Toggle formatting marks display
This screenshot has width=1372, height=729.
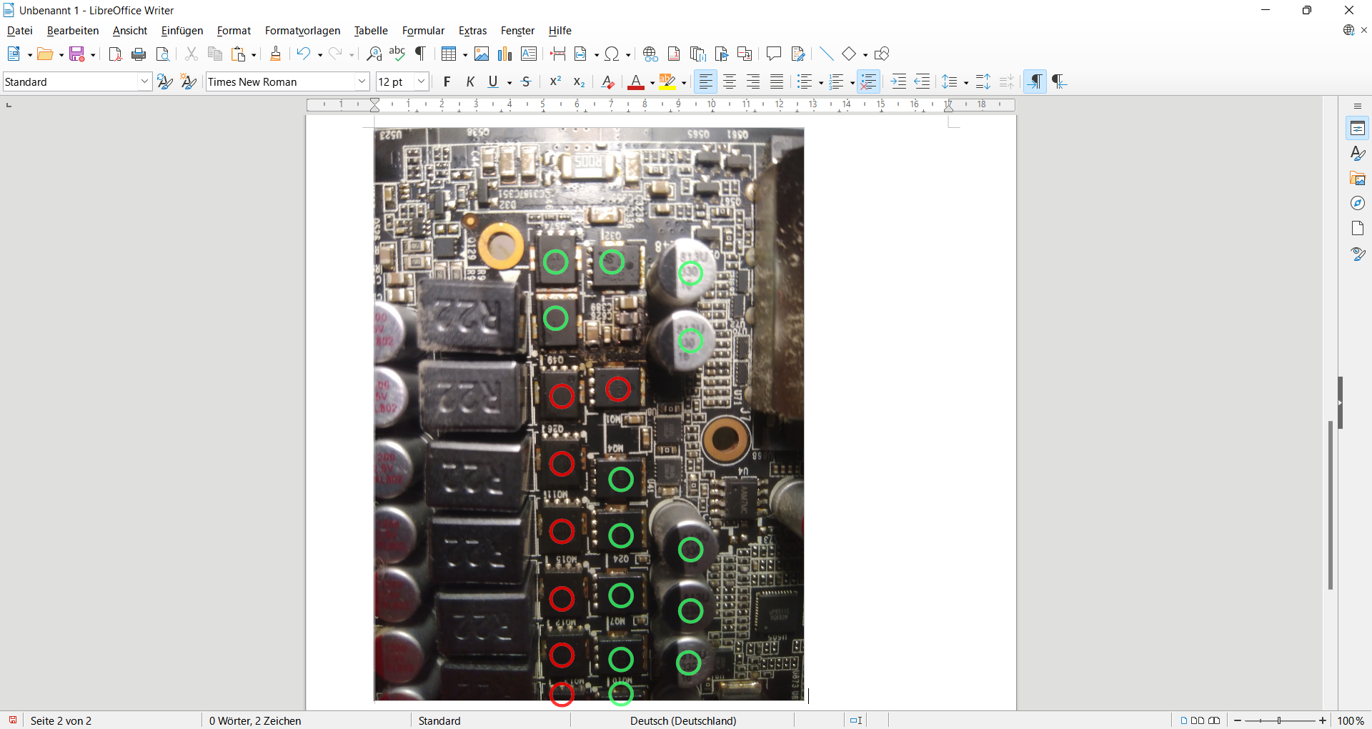pyautogui.click(x=421, y=54)
